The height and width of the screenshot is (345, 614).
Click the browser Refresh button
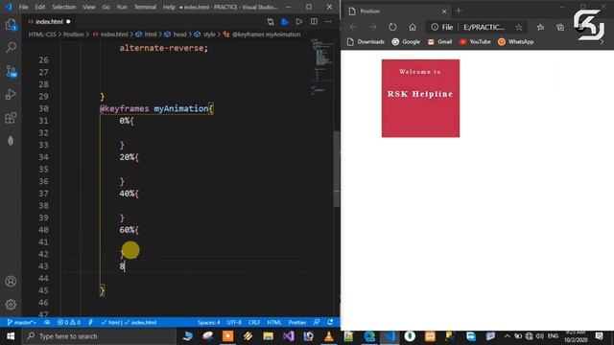(x=392, y=27)
